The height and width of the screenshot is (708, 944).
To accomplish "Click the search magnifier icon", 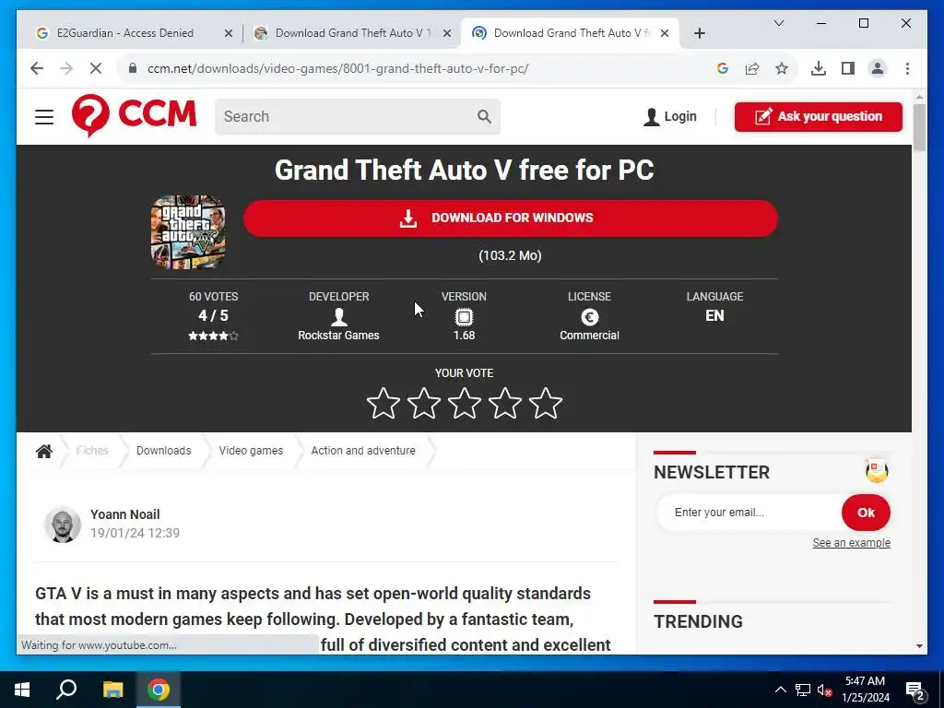I will [484, 116].
